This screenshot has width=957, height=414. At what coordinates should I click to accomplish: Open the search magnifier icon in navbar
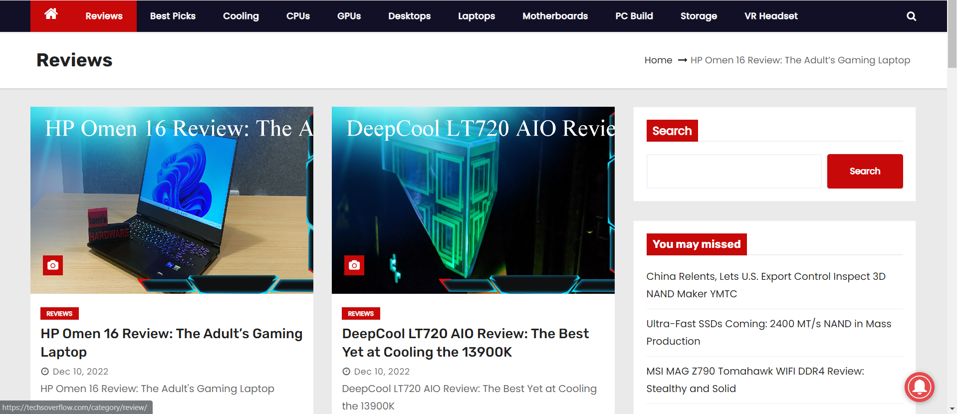tap(911, 16)
